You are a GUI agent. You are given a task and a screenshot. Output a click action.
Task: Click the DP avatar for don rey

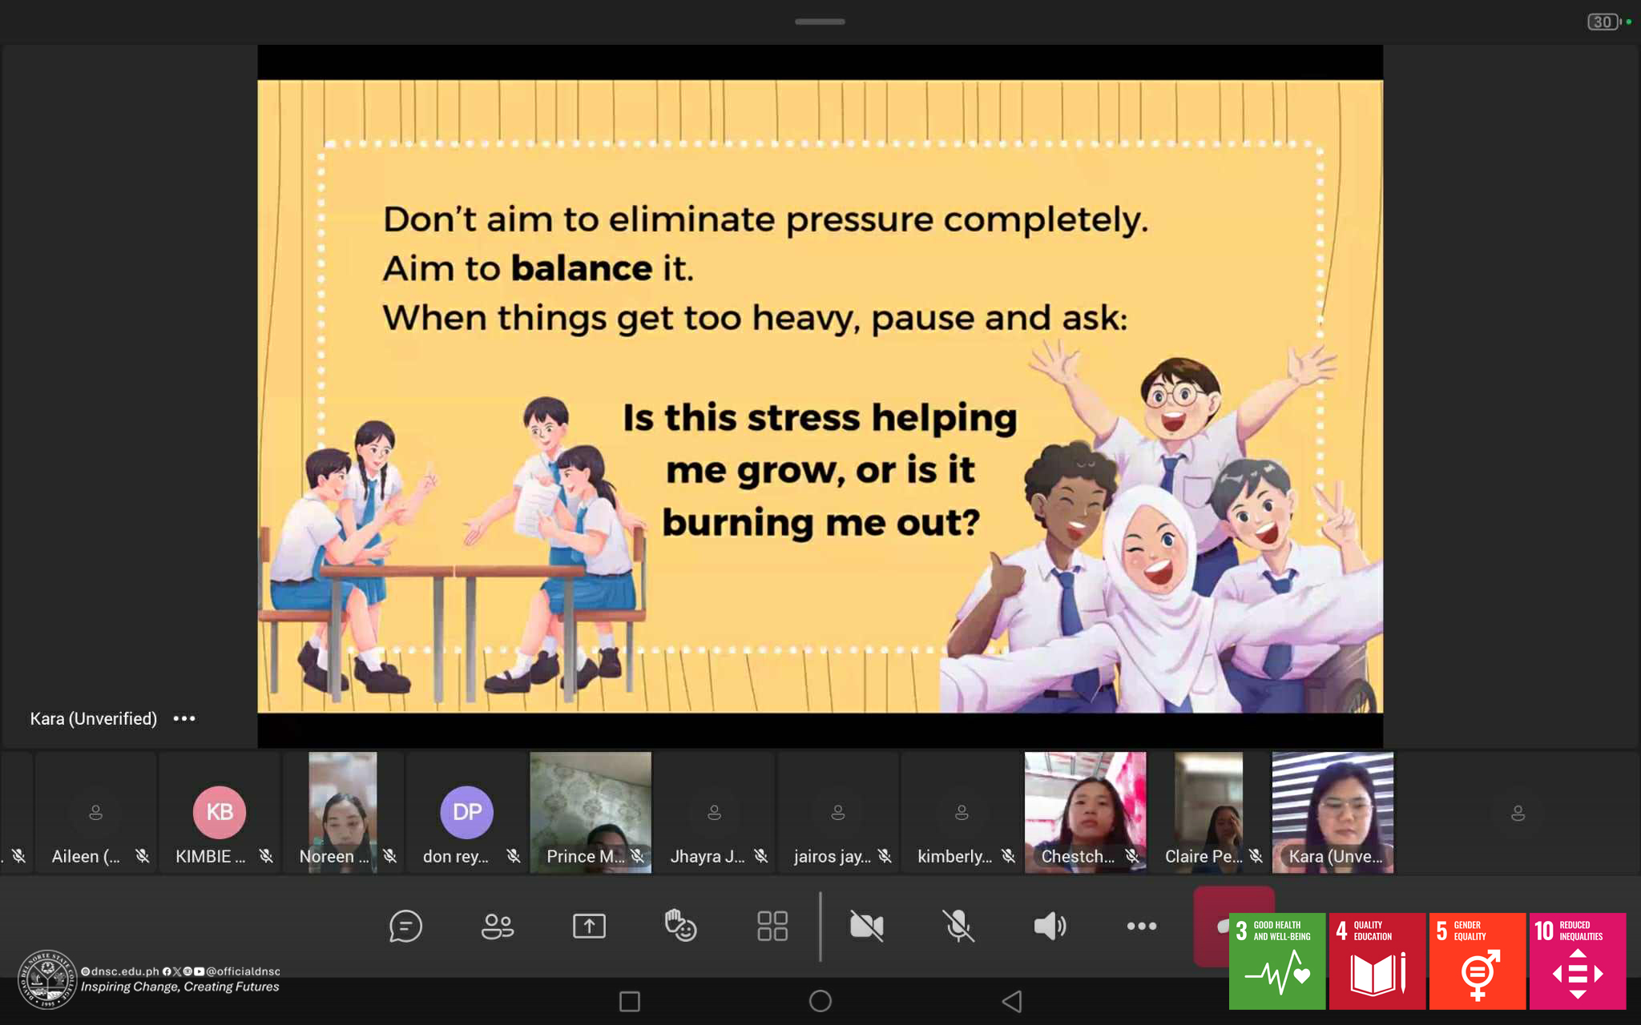[x=467, y=812]
